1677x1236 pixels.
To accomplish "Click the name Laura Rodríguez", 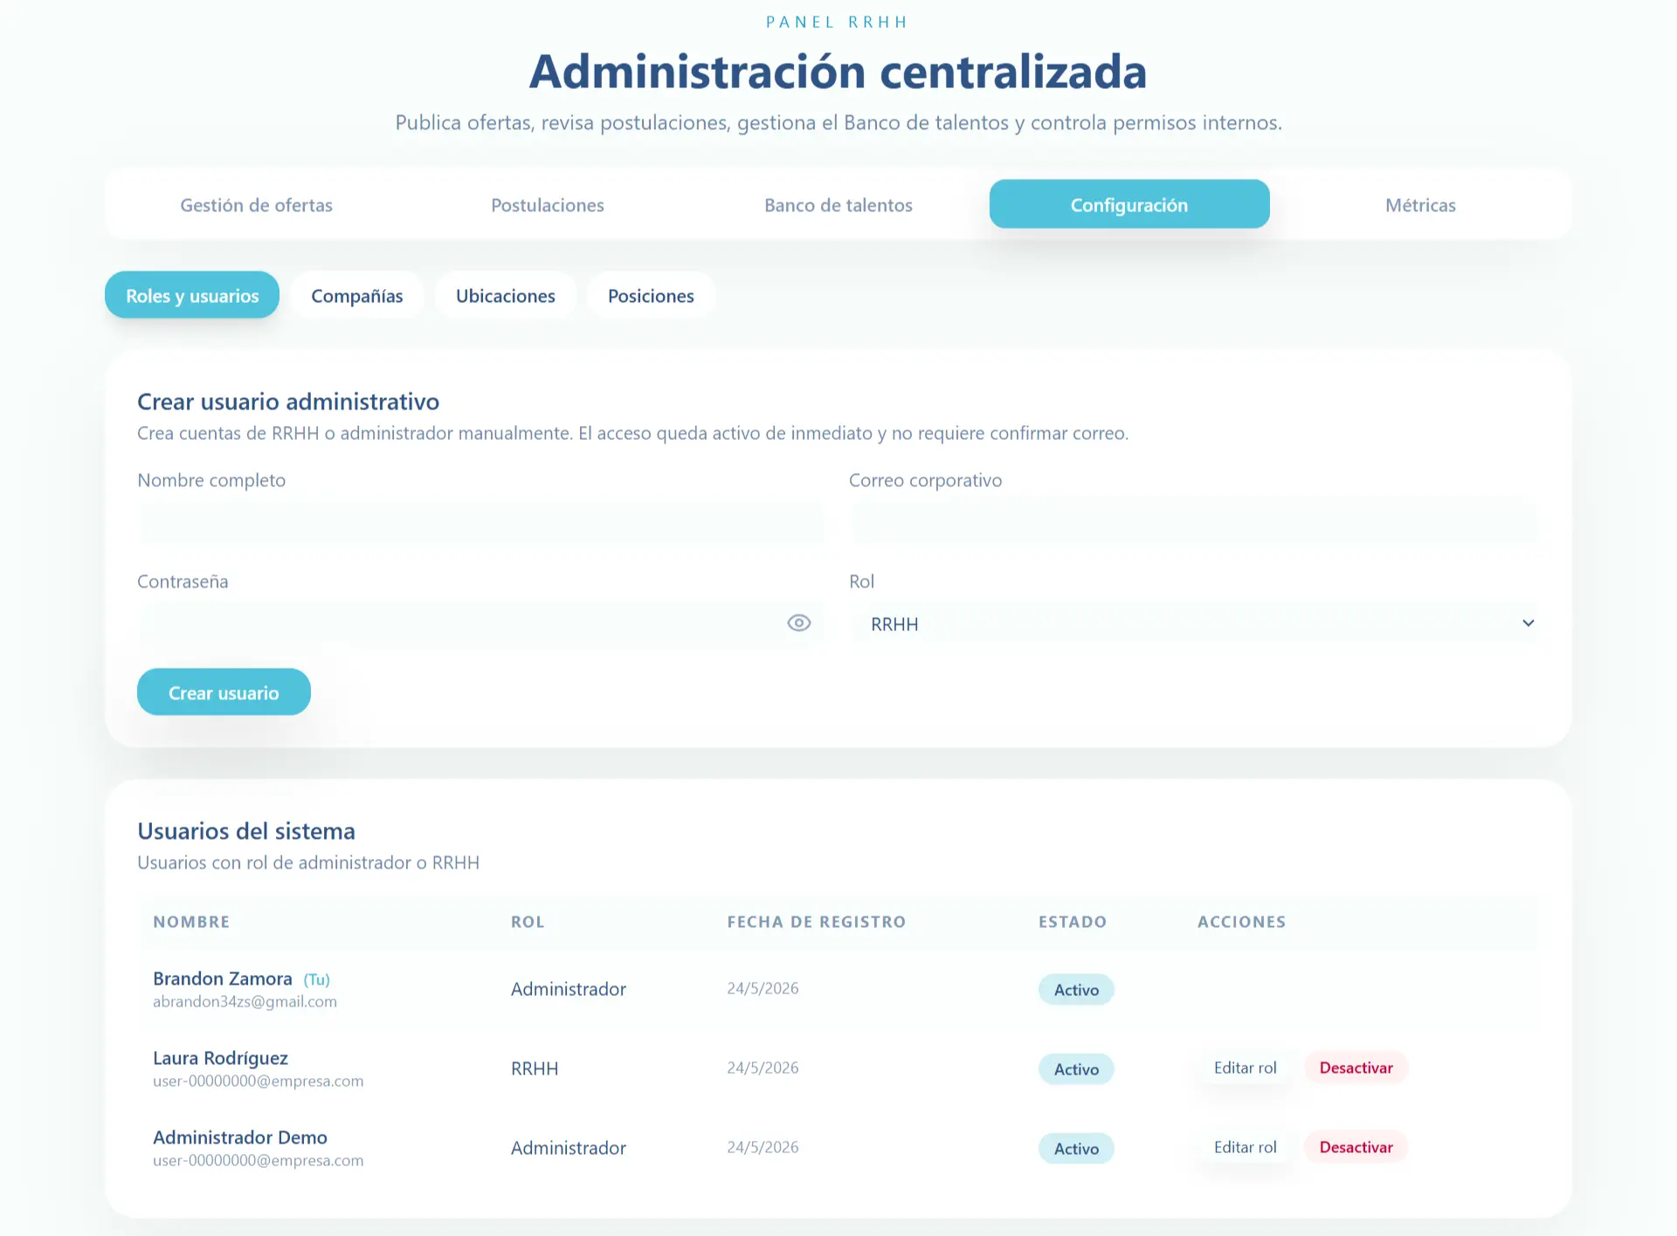I will [x=220, y=1058].
